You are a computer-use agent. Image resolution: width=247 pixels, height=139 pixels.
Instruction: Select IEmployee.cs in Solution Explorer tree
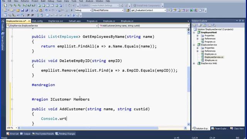pos(211,60)
